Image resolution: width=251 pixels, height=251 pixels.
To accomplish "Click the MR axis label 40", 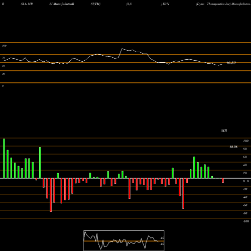I will pyautogui.click(x=245, y=165).
